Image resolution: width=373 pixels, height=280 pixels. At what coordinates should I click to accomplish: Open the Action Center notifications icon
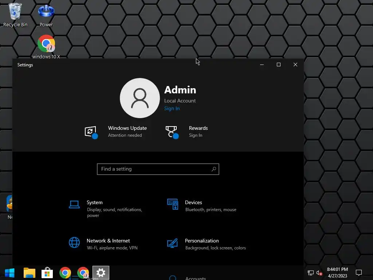click(359, 273)
